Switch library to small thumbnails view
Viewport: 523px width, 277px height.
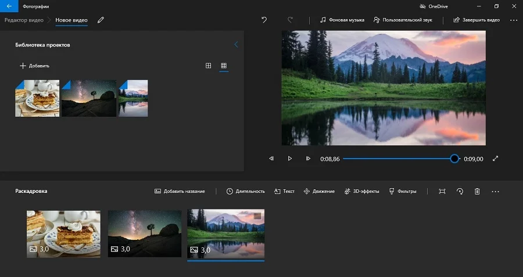[x=224, y=66]
